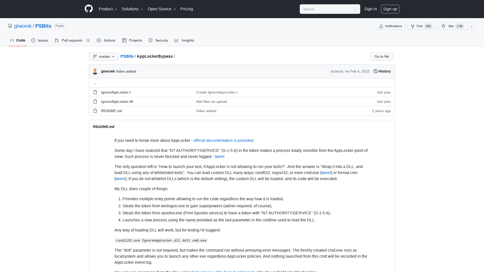
Task: Open the PSBits repository title link
Action: tap(43, 26)
